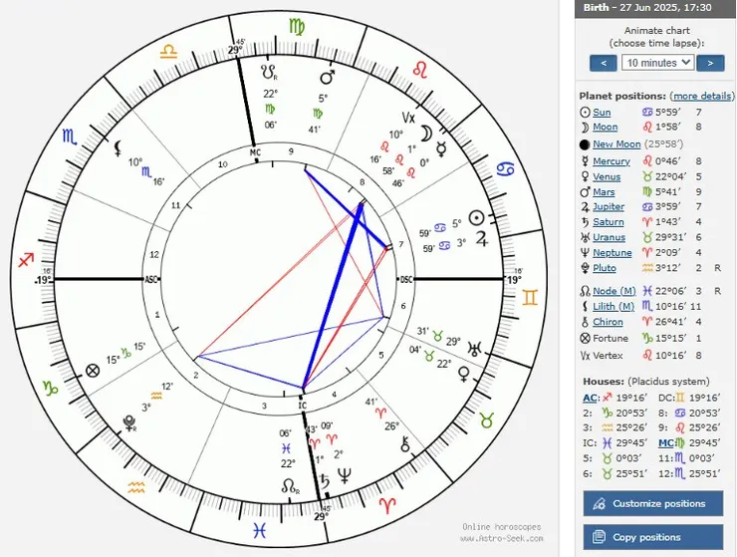737x557 pixels.
Task: Open the Jupiter link
Action: [x=609, y=207]
